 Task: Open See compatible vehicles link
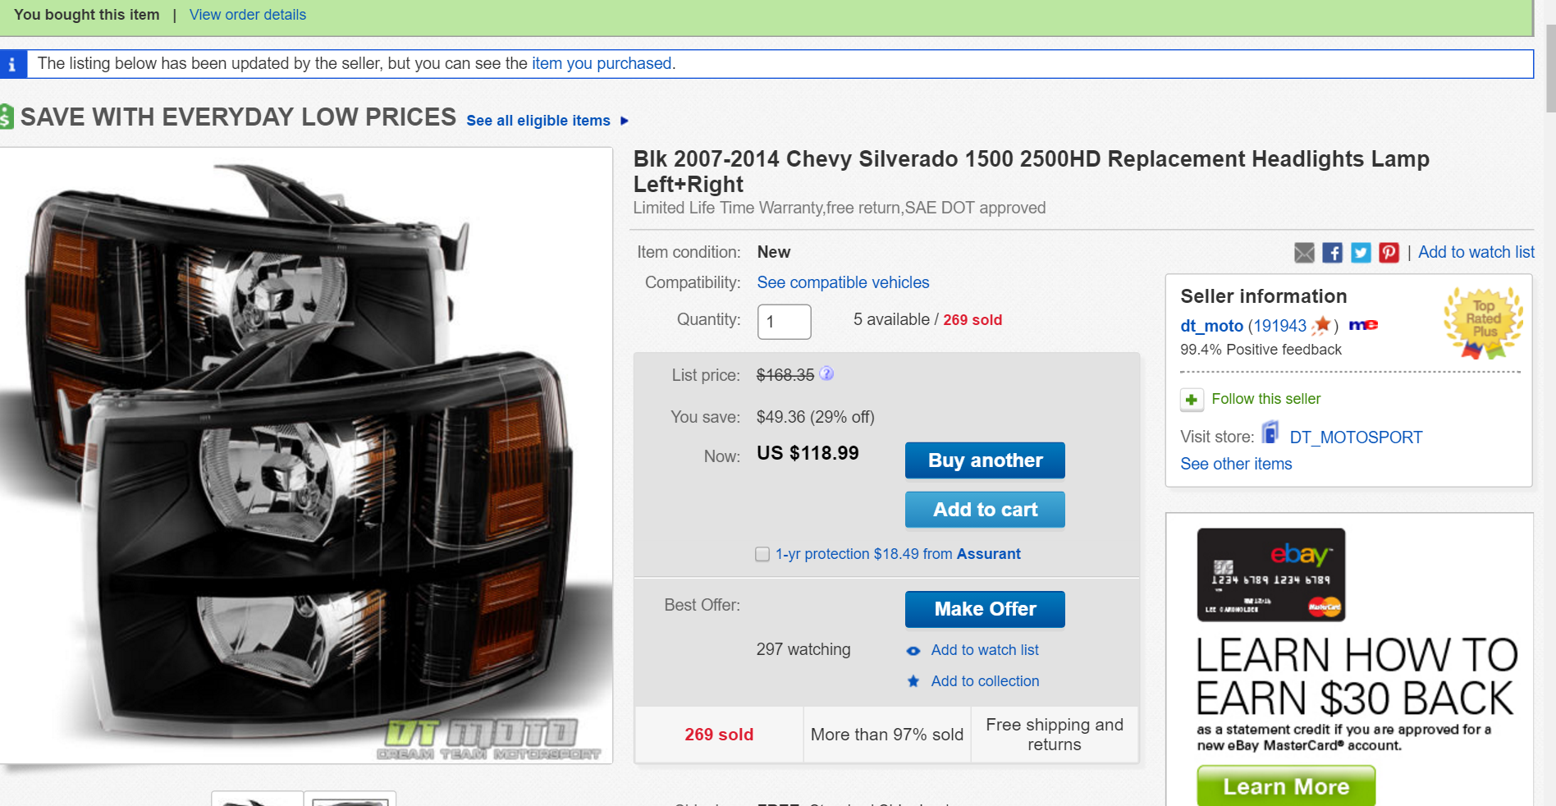tap(843, 282)
